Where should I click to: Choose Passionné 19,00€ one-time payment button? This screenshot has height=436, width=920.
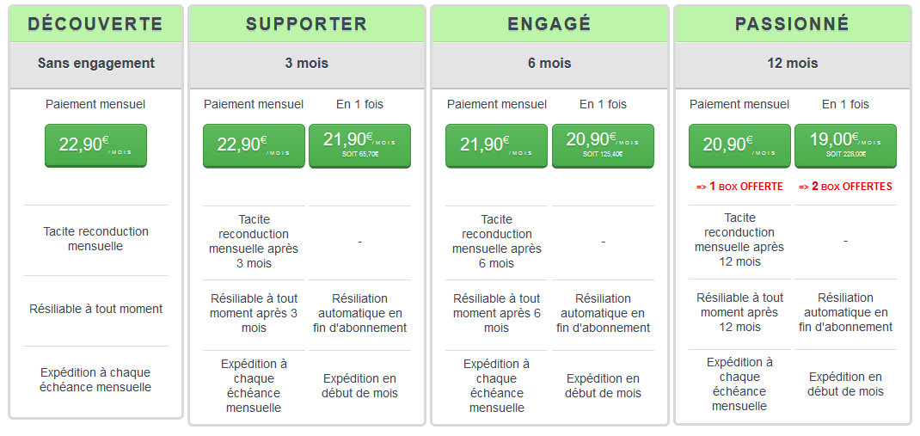(845, 145)
